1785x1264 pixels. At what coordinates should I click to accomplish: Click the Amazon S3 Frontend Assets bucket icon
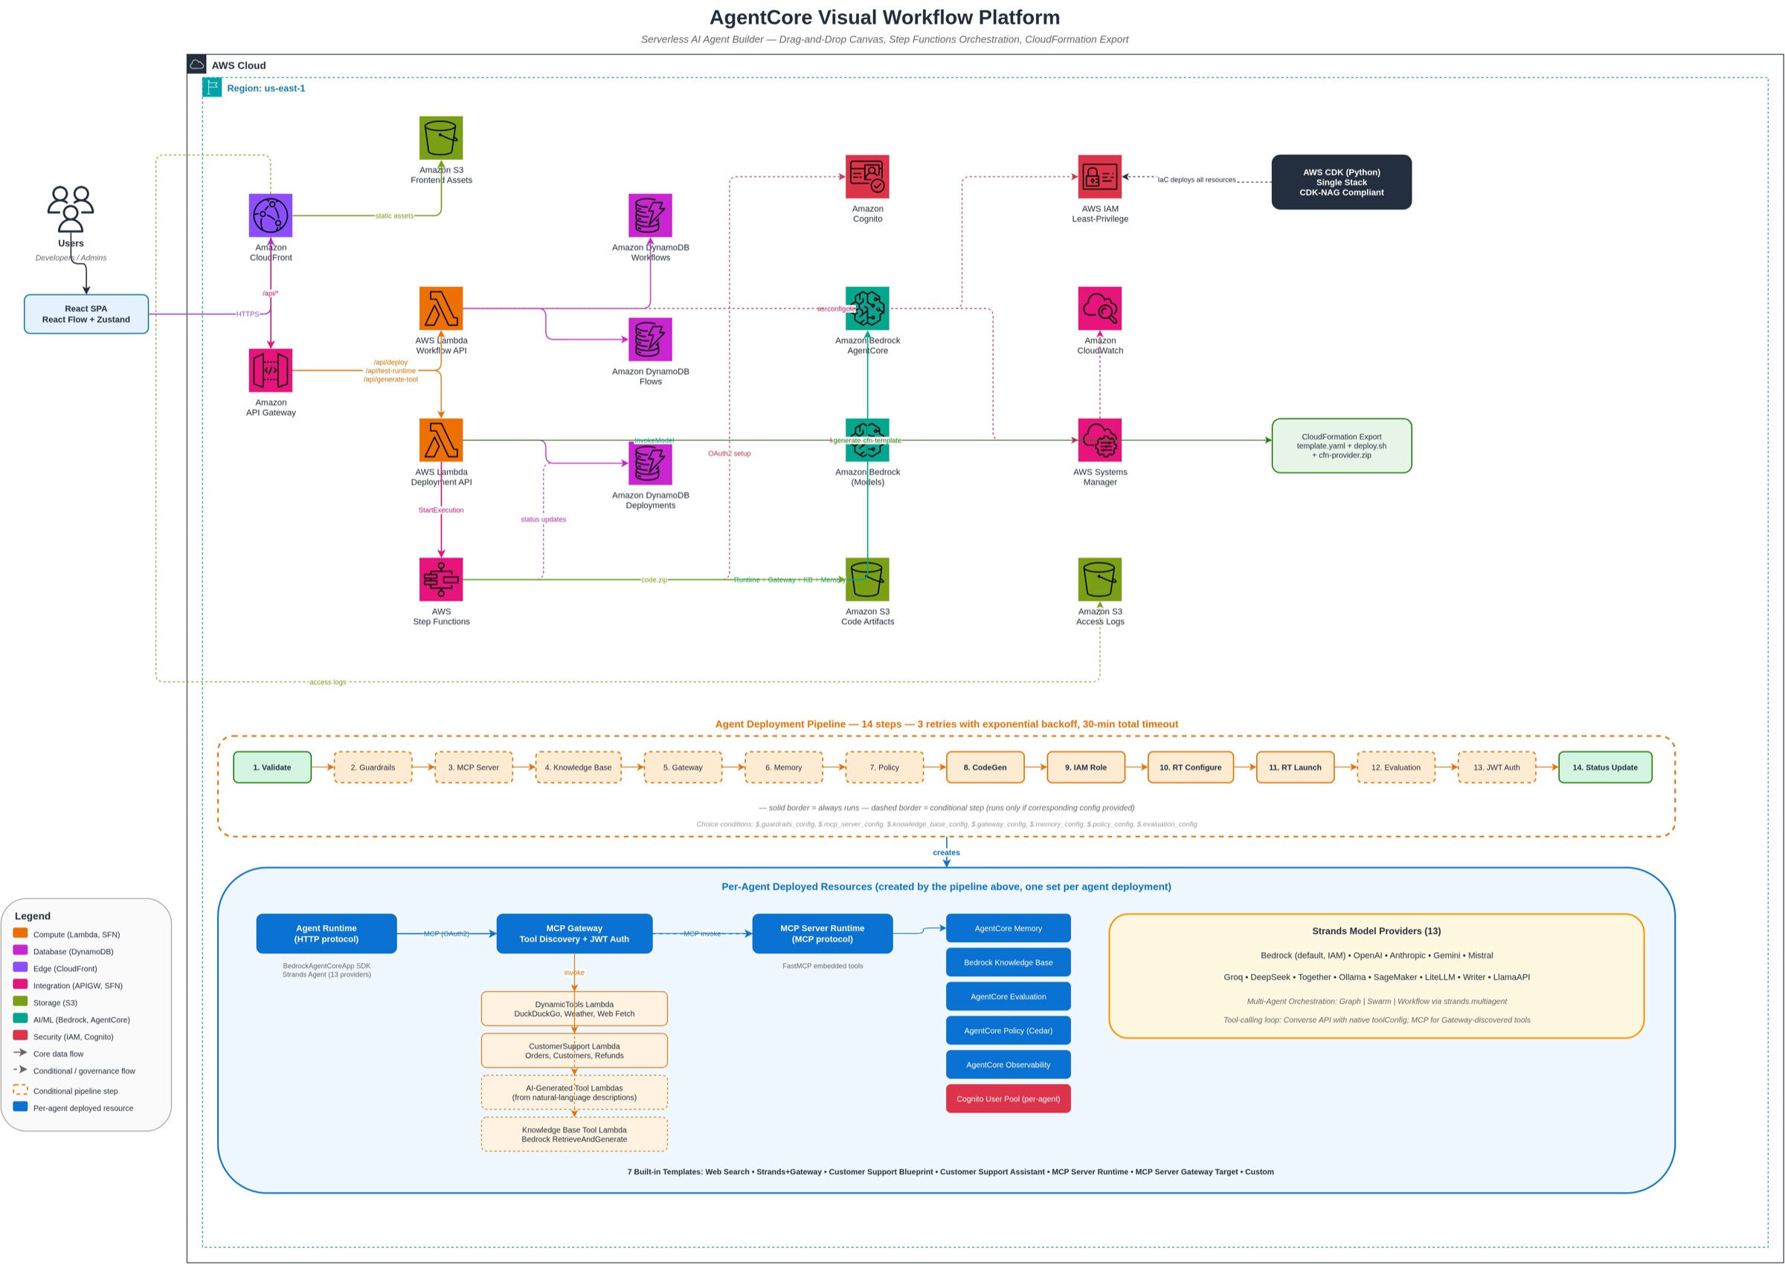(440, 138)
